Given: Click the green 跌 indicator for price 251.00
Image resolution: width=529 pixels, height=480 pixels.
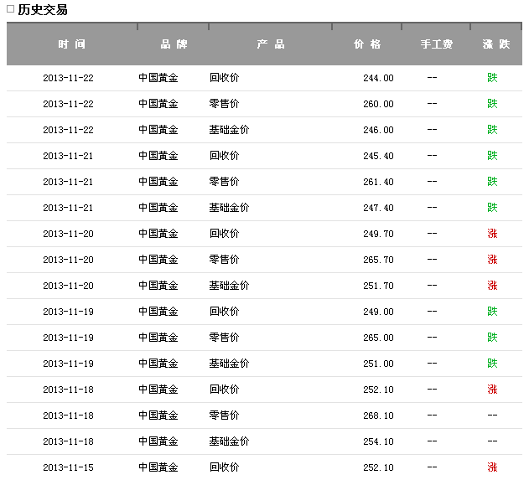Looking at the screenshot, I should (492, 364).
